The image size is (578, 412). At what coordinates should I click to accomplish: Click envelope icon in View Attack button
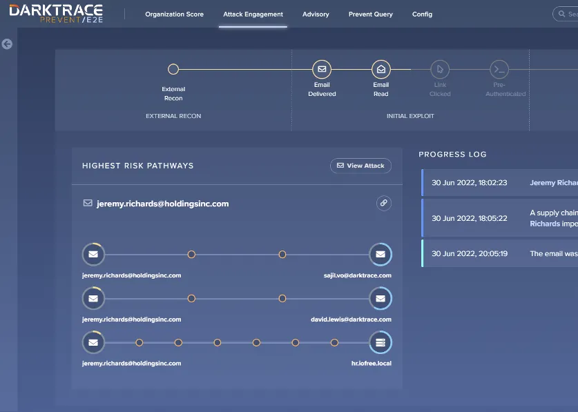tap(340, 166)
